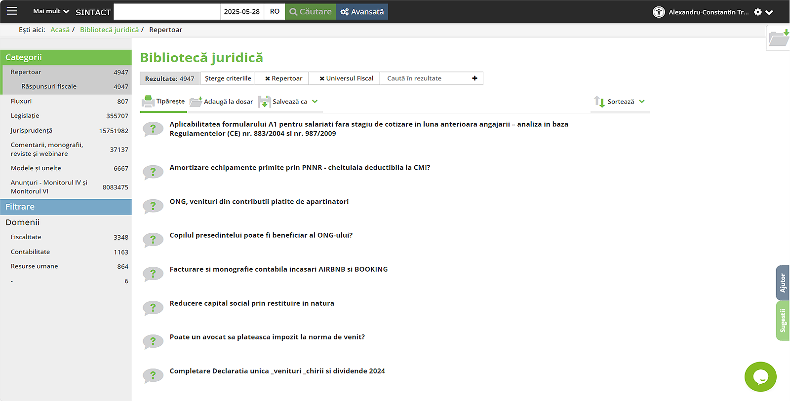
Task: Filter by Resurse umane domain
Action: coord(67,266)
